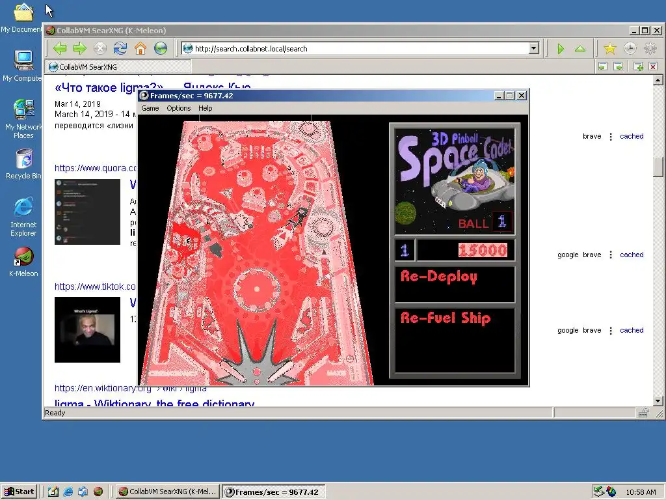
Task: Click the Ready status bar text
Action: [55, 413]
